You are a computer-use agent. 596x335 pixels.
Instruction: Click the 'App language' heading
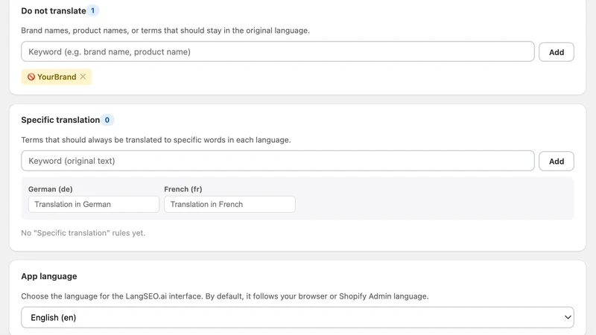pyautogui.click(x=49, y=276)
